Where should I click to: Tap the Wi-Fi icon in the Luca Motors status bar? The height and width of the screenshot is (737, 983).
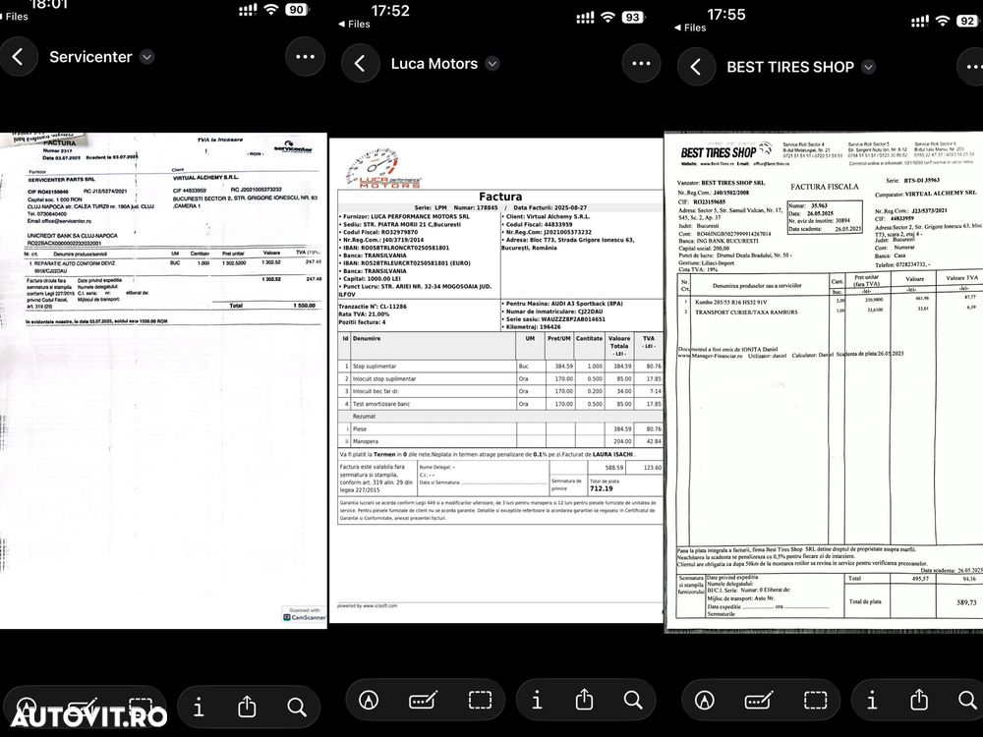click(x=607, y=17)
